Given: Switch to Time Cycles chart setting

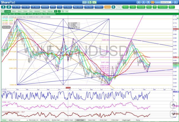Looking at the screenshot, I should (33, 120).
